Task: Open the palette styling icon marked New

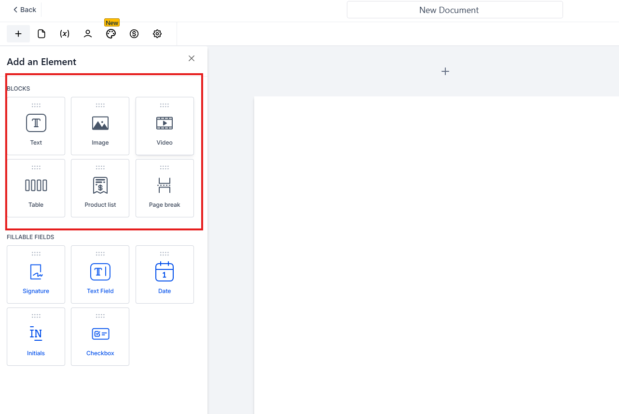Action: (111, 34)
